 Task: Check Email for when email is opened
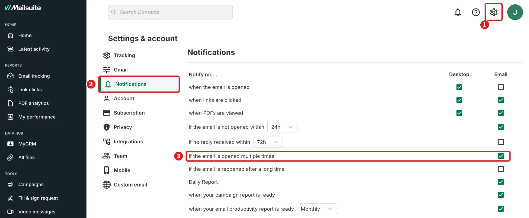coord(501,87)
